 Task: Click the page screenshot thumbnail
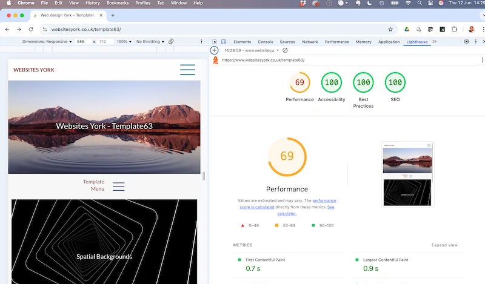pyautogui.click(x=407, y=174)
